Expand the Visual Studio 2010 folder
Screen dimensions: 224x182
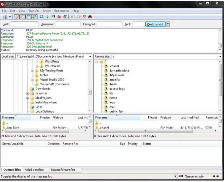pyautogui.click(x=32, y=80)
